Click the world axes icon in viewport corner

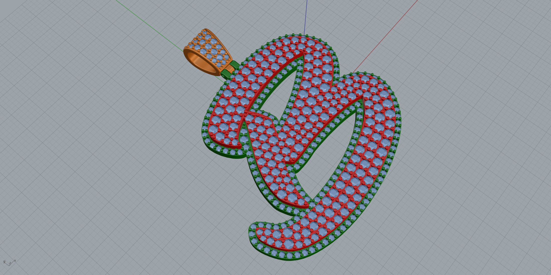click(x=9, y=262)
